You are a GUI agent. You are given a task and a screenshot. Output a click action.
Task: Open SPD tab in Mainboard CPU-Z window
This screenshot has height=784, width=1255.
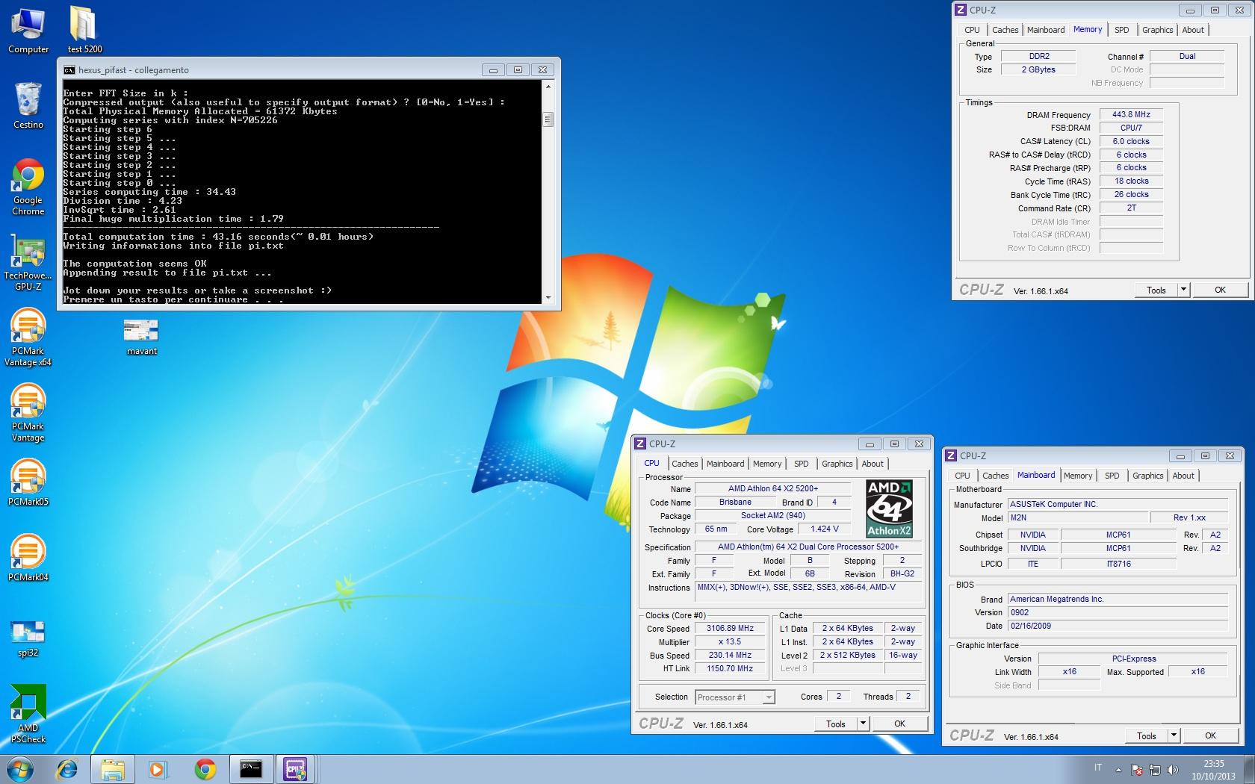click(x=1112, y=476)
